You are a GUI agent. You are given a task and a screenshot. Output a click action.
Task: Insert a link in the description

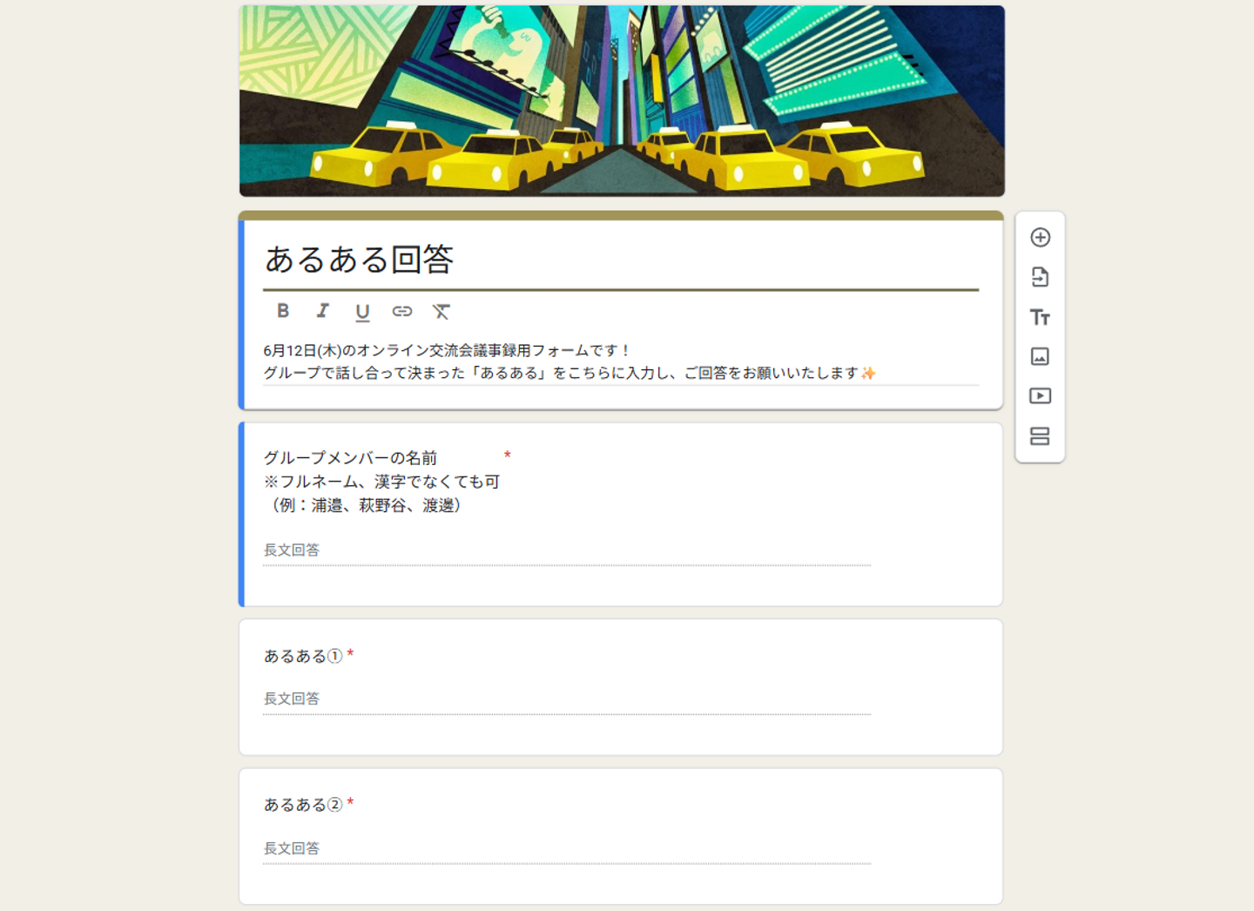[x=401, y=311]
